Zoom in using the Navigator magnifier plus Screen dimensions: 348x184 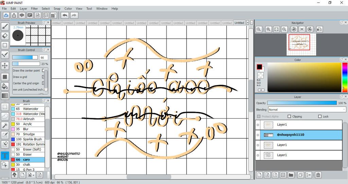(268, 29)
